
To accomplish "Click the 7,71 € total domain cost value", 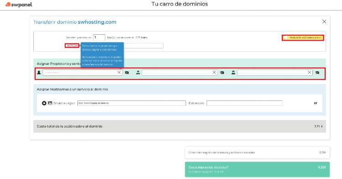I will click(x=318, y=126).
